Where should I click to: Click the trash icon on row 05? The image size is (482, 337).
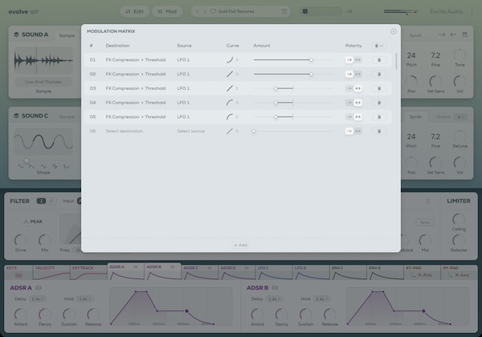[379, 116]
